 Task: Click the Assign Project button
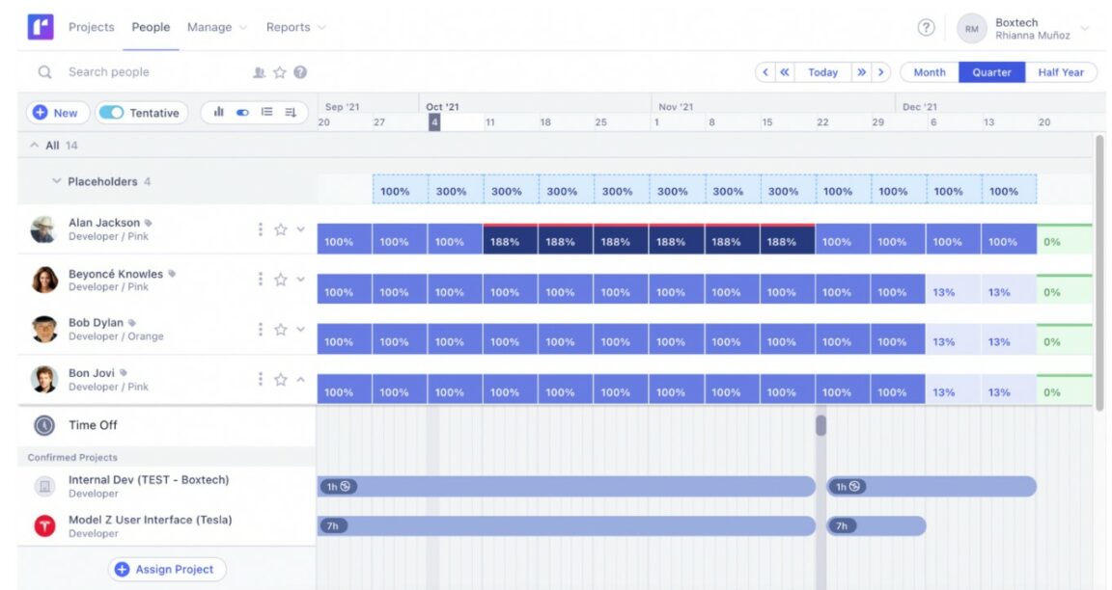(166, 569)
